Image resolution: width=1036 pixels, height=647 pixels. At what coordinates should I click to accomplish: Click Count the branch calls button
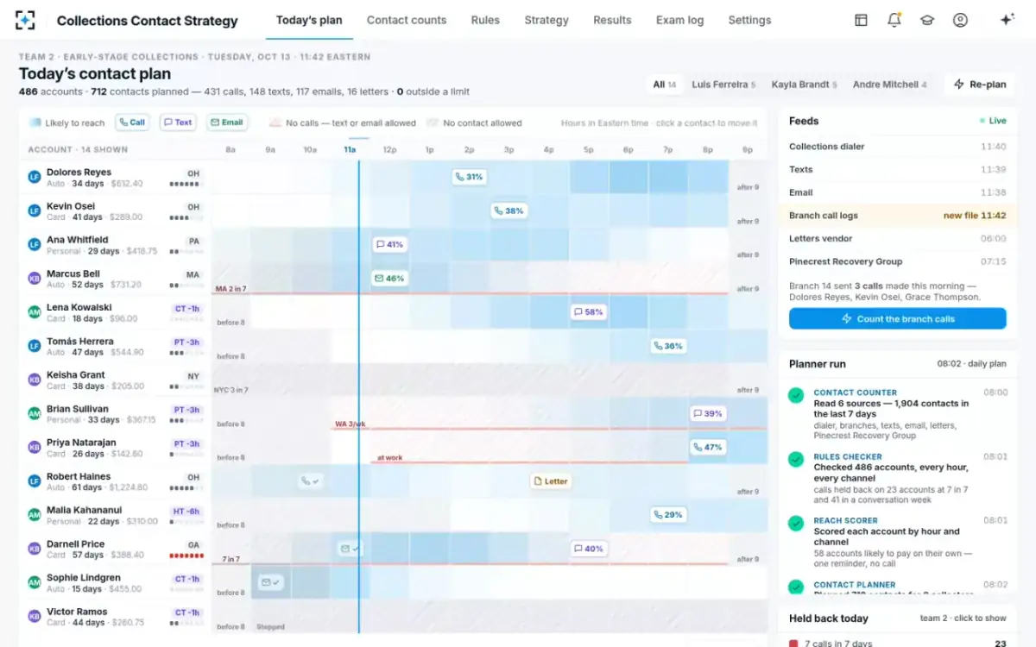tap(897, 318)
